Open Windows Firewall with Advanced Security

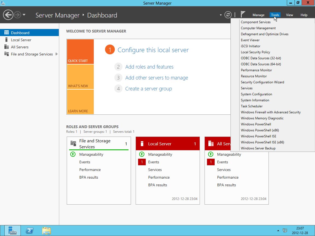pyautogui.click(x=271, y=112)
